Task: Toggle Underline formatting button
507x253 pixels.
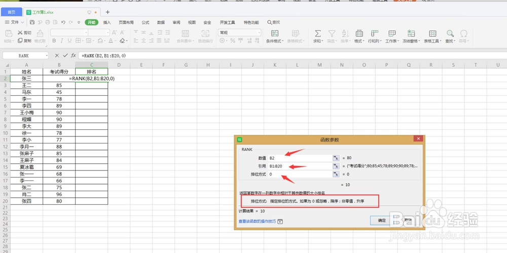Action: tap(69, 41)
